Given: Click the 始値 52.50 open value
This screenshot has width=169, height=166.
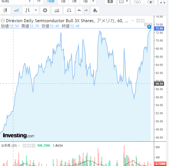Looking at the screenshot, I should (10, 26).
